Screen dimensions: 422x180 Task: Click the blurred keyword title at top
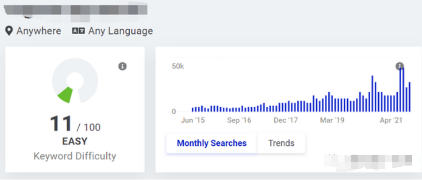point(75,11)
